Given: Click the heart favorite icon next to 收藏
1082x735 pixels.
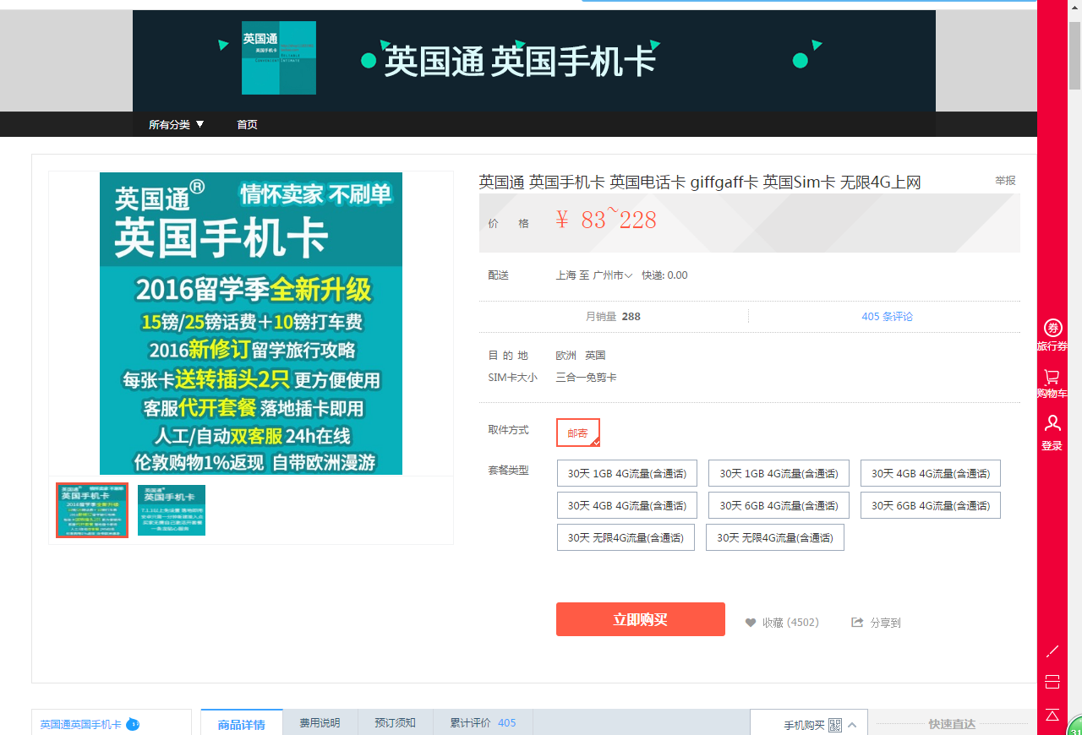Looking at the screenshot, I should (751, 623).
